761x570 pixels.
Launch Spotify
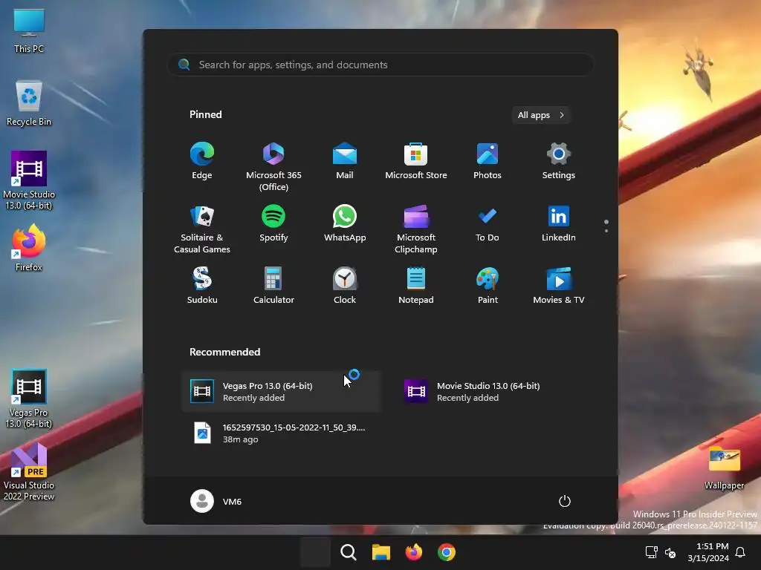pyautogui.click(x=273, y=223)
